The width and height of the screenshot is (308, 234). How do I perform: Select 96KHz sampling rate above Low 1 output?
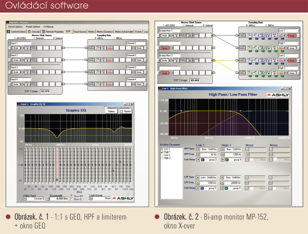[x=266, y=25]
